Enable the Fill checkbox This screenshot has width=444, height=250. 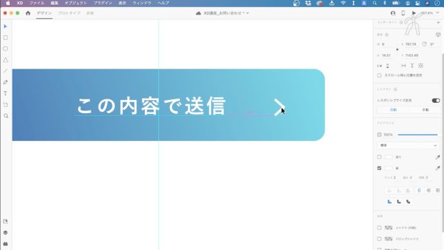(379, 157)
